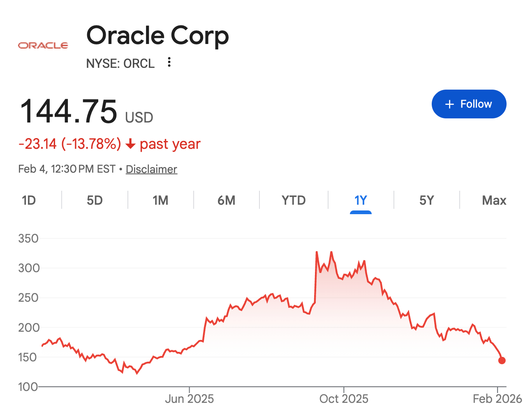Show the 5Y price history
The image size is (523, 416).
click(x=426, y=200)
